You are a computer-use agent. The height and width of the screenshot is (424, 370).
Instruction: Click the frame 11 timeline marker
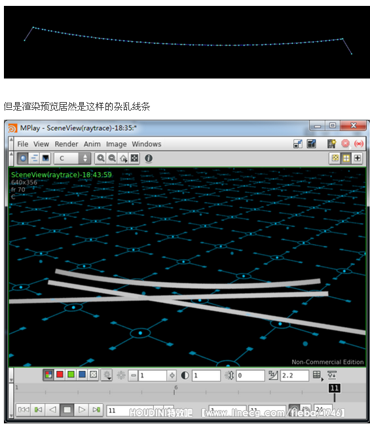pyautogui.click(x=334, y=388)
